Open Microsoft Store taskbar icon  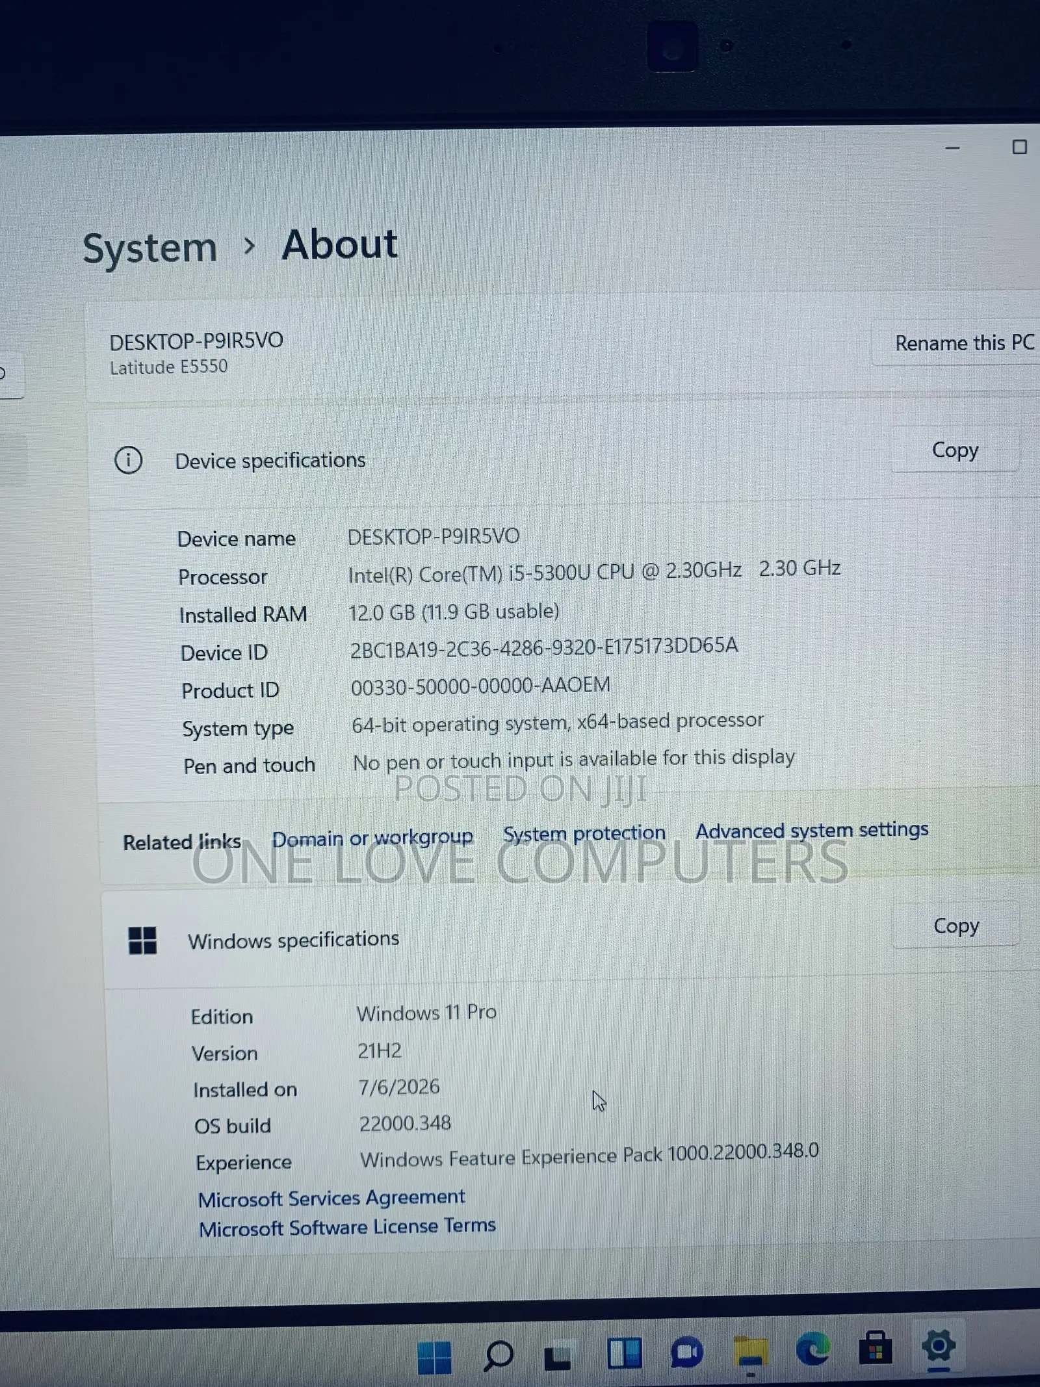pyautogui.click(x=876, y=1347)
